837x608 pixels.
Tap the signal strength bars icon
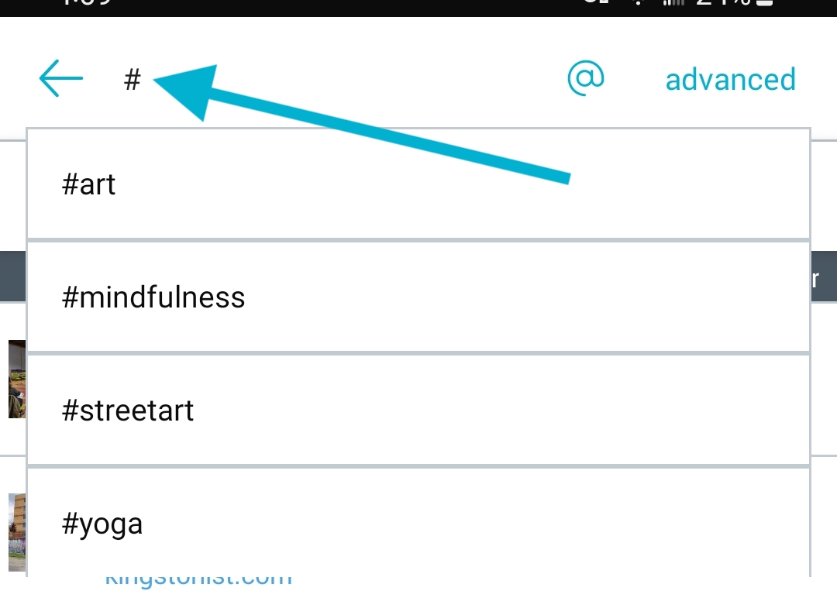(673, 2)
